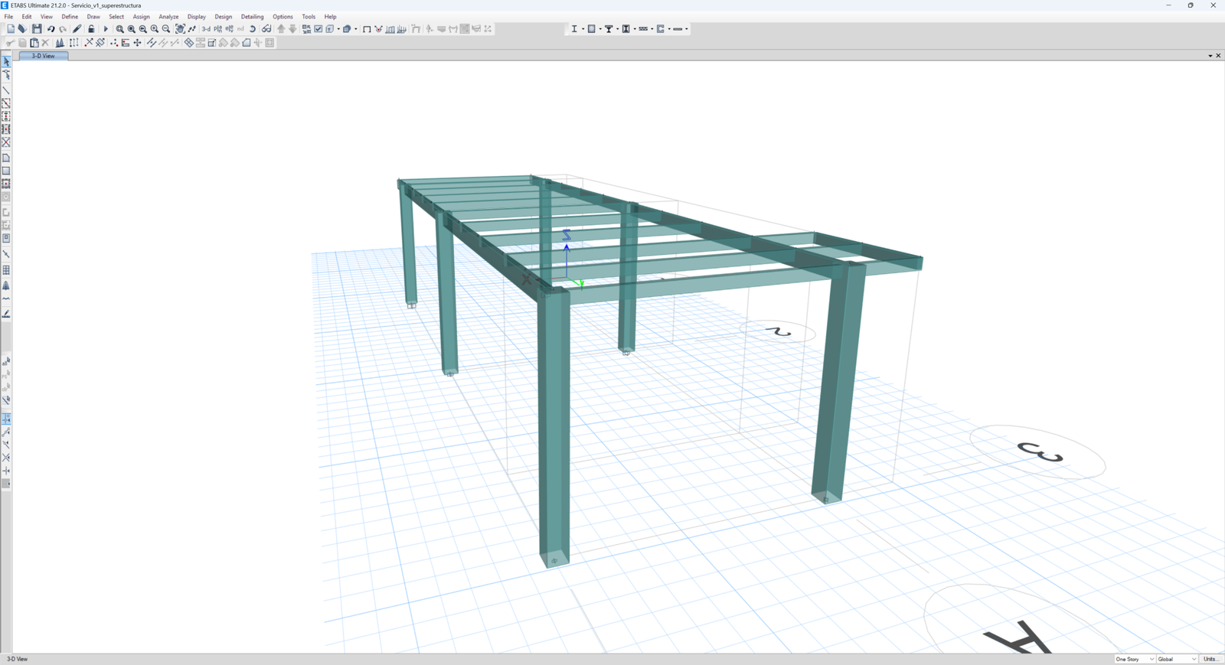Run the analysis with the play icon

(106, 29)
